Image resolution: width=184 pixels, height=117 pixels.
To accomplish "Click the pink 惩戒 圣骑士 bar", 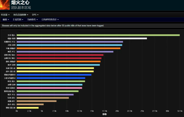I will (x=49, y=88).
